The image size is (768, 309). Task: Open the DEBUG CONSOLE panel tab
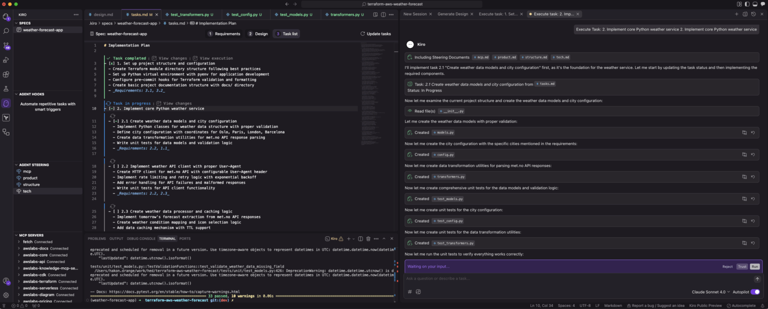point(141,238)
